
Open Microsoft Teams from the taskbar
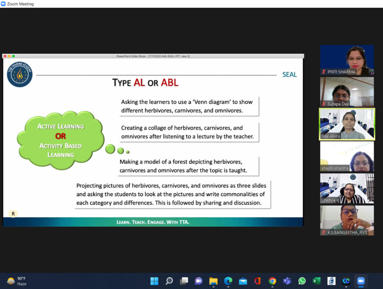coord(287,281)
